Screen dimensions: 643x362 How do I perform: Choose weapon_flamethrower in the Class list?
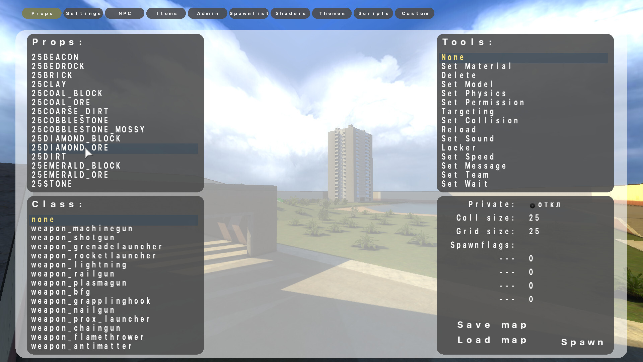[x=88, y=337]
